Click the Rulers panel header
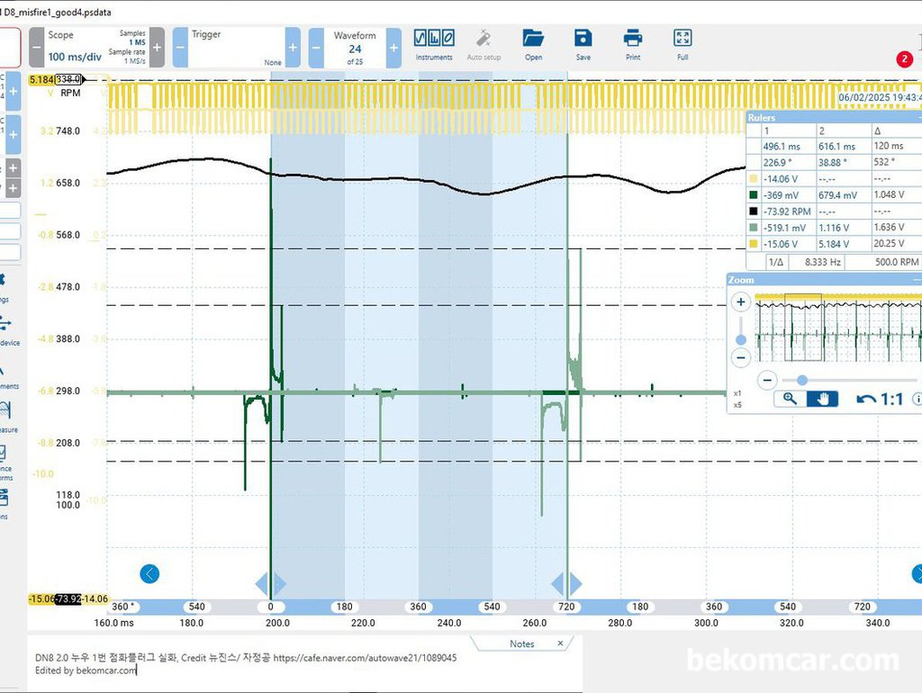The height and width of the screenshot is (693, 922). coord(833,118)
